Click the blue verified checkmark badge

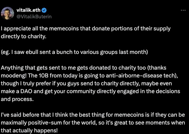point(44,10)
